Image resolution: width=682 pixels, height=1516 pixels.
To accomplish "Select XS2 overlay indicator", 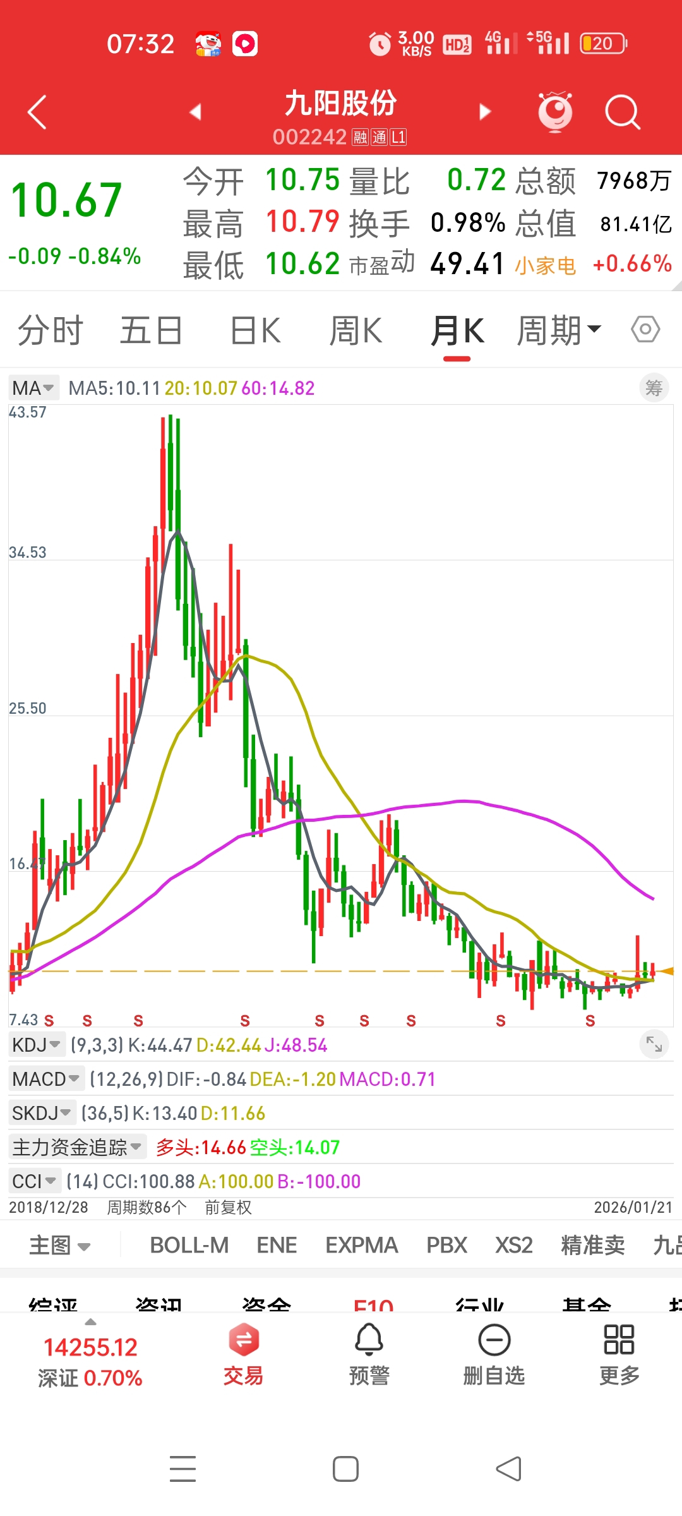I will coord(514,1246).
